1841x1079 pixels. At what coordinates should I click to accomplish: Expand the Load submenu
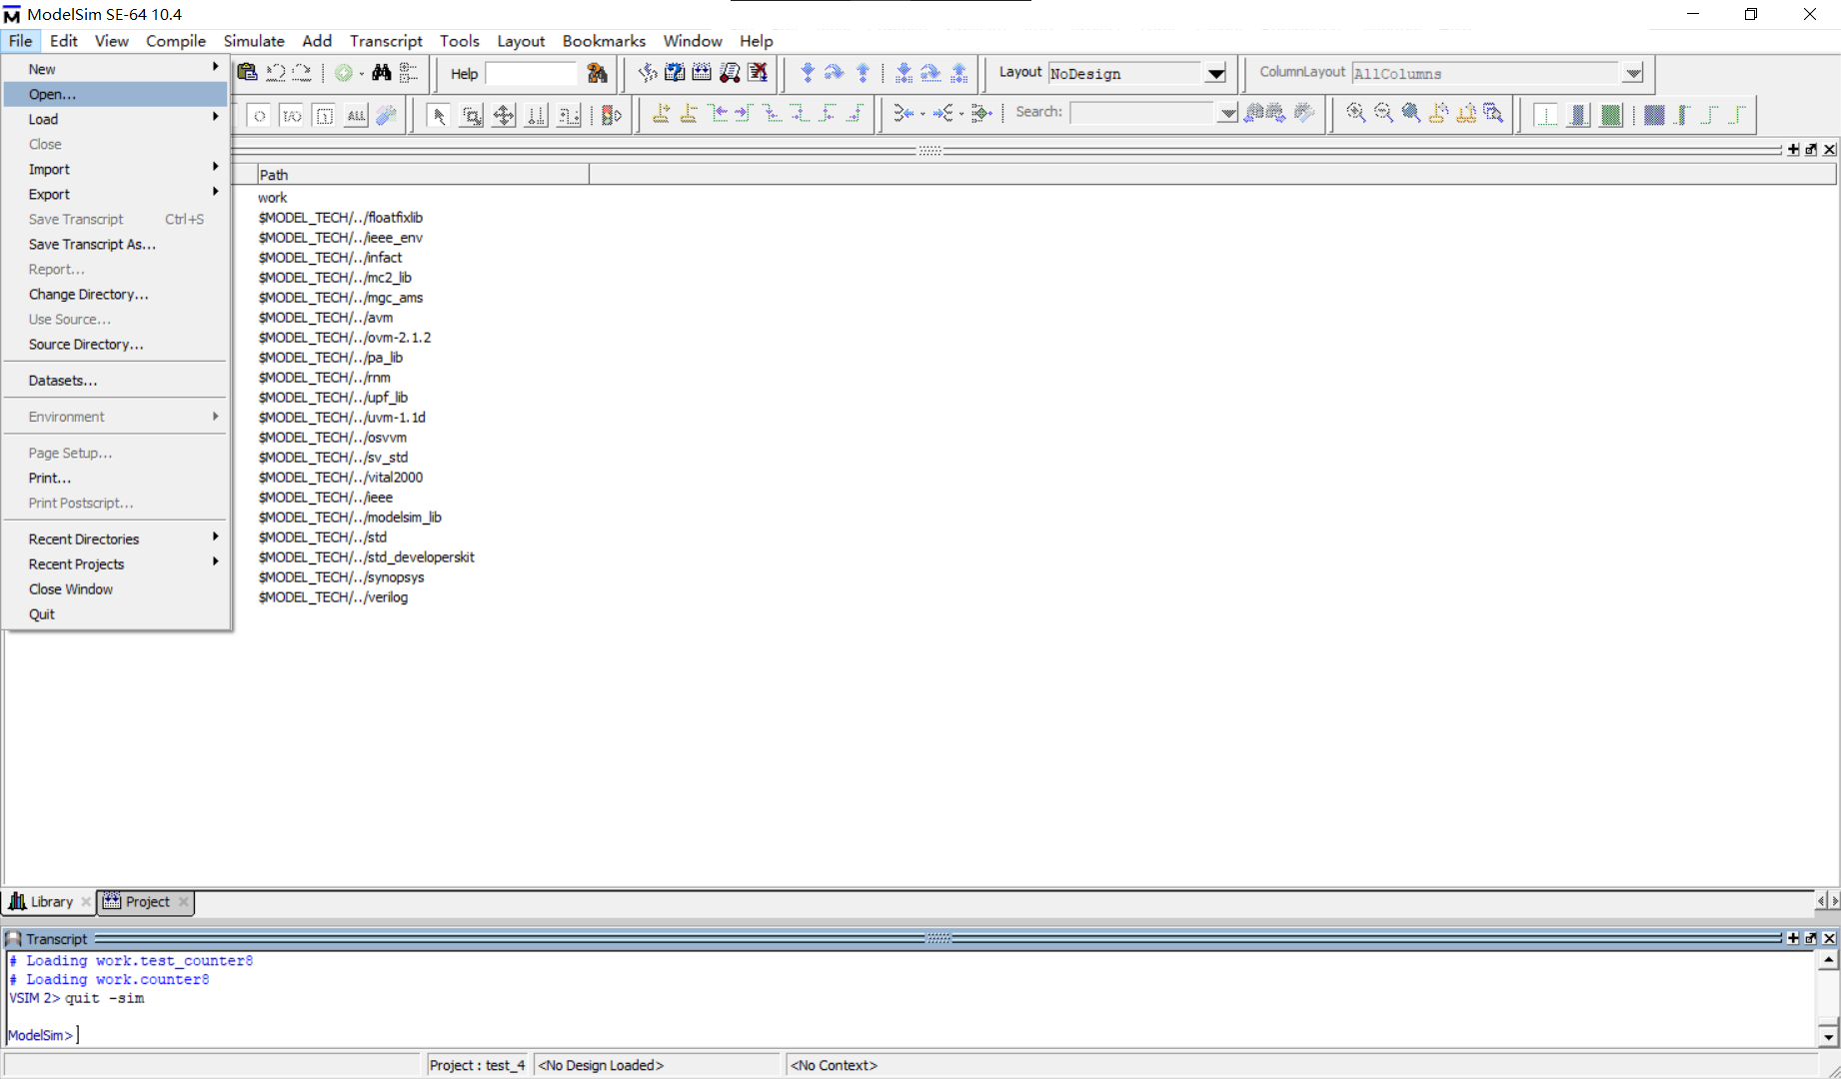(116, 119)
